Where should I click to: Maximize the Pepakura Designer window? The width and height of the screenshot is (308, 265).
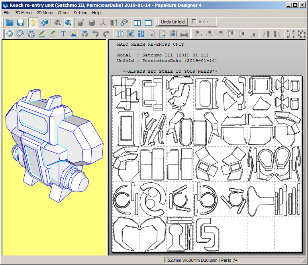(x=295, y=5)
